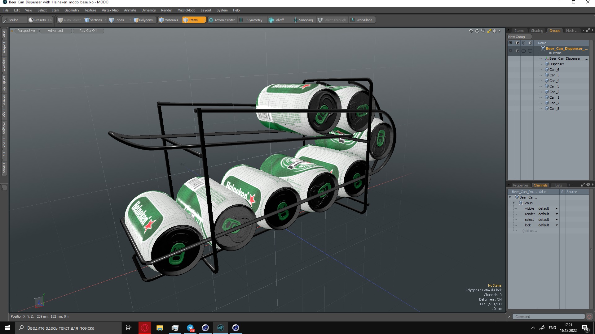Open the Mesh Edit sidebar tab
This screenshot has width=595, height=334.
click(x=4, y=83)
